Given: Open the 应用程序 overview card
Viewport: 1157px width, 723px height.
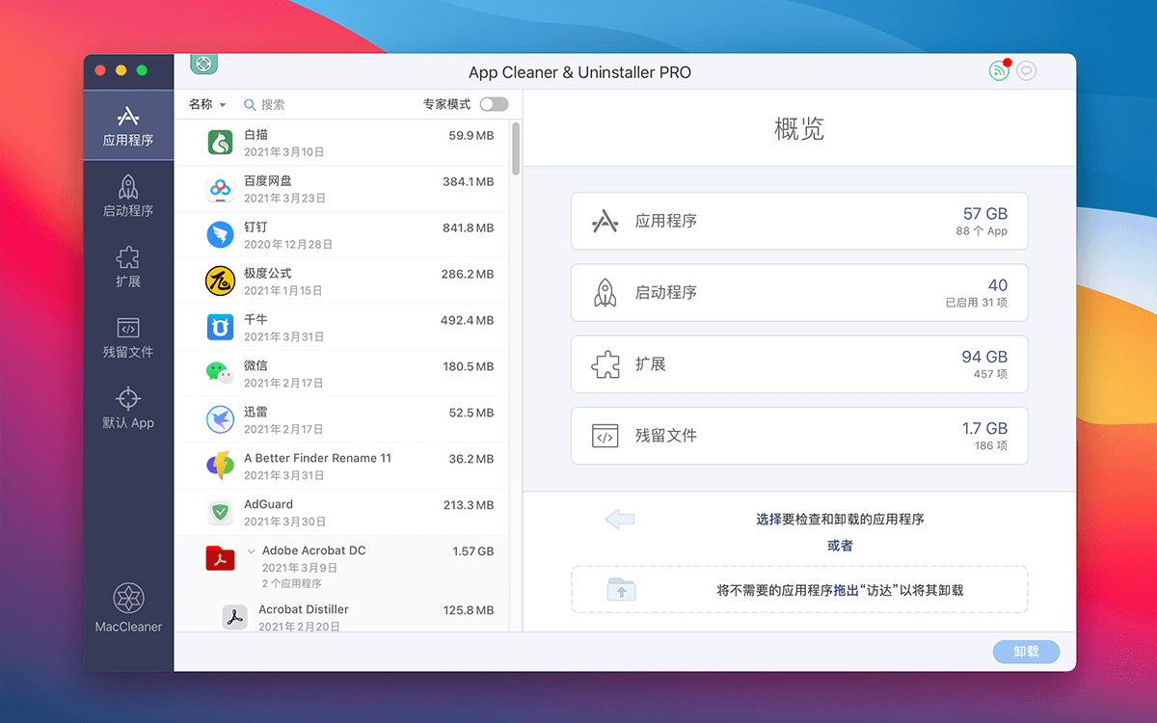Looking at the screenshot, I should click(799, 221).
